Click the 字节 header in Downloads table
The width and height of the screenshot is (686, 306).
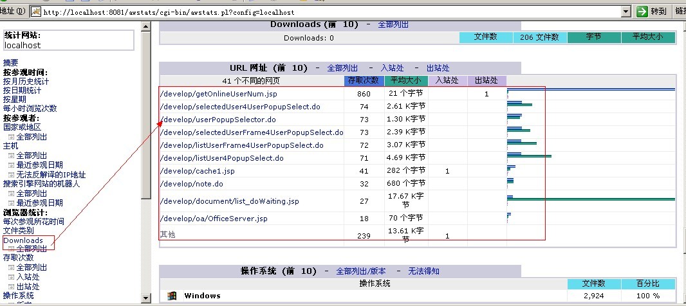click(x=594, y=37)
